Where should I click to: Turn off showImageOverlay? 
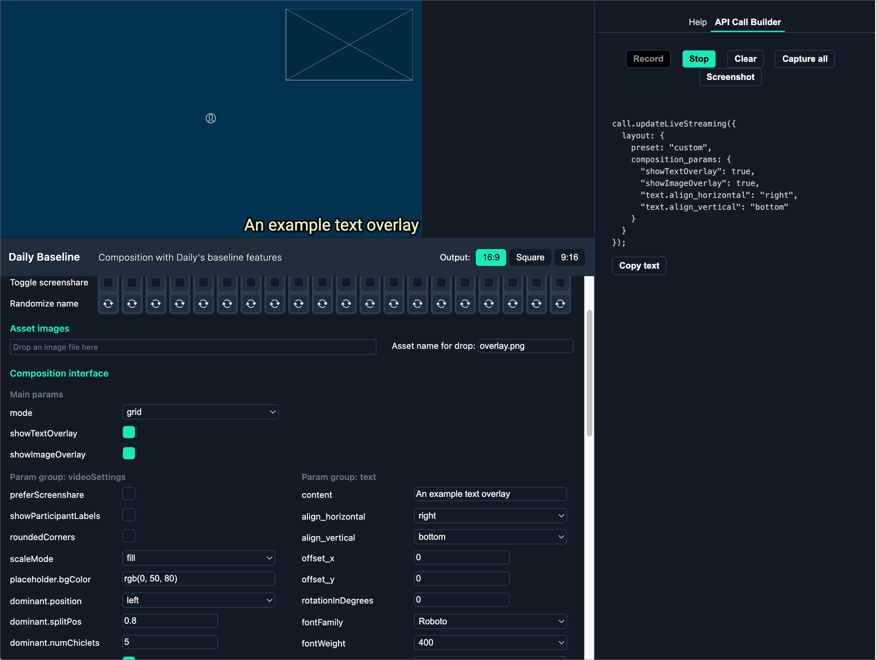[x=129, y=453]
